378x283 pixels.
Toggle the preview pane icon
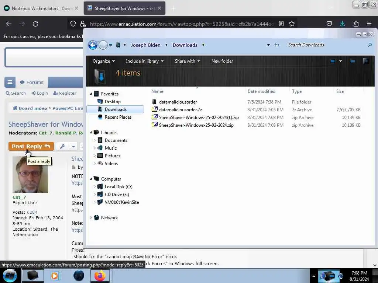click(x=353, y=61)
